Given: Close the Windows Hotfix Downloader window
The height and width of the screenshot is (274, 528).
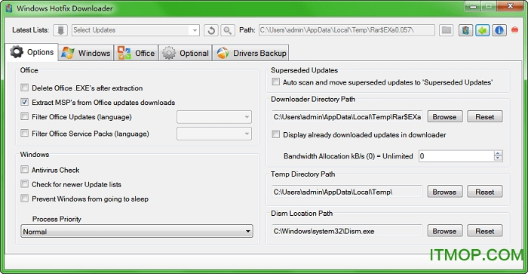Looking at the screenshot, I should pos(510,6).
